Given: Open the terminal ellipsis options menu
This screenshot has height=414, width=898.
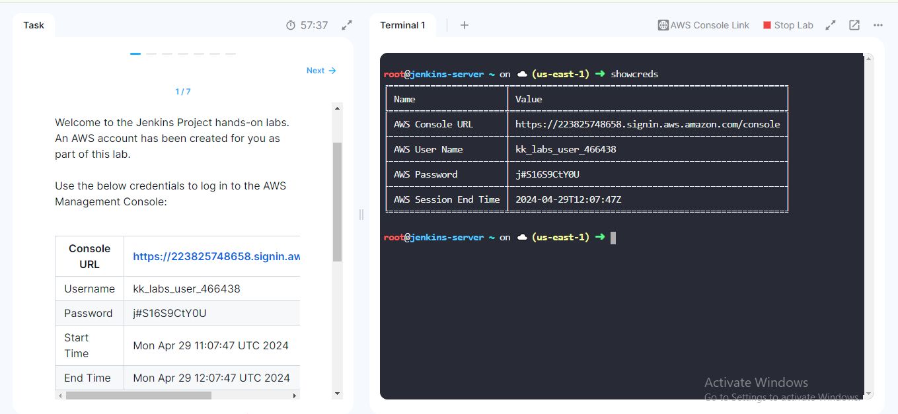Looking at the screenshot, I should (878, 25).
